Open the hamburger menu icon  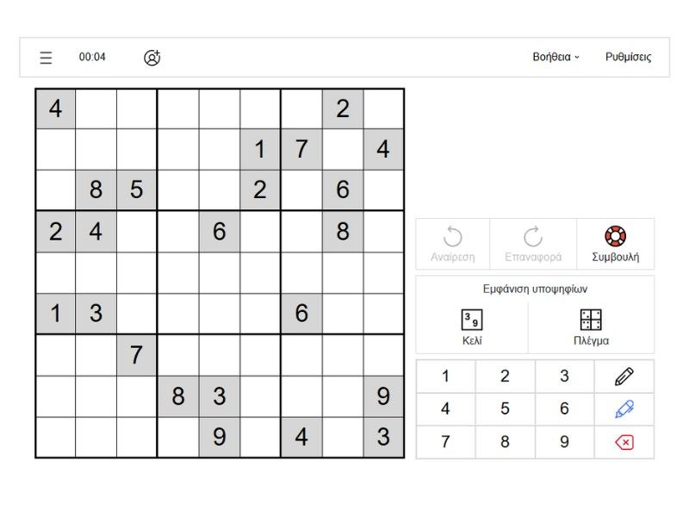[x=46, y=58]
